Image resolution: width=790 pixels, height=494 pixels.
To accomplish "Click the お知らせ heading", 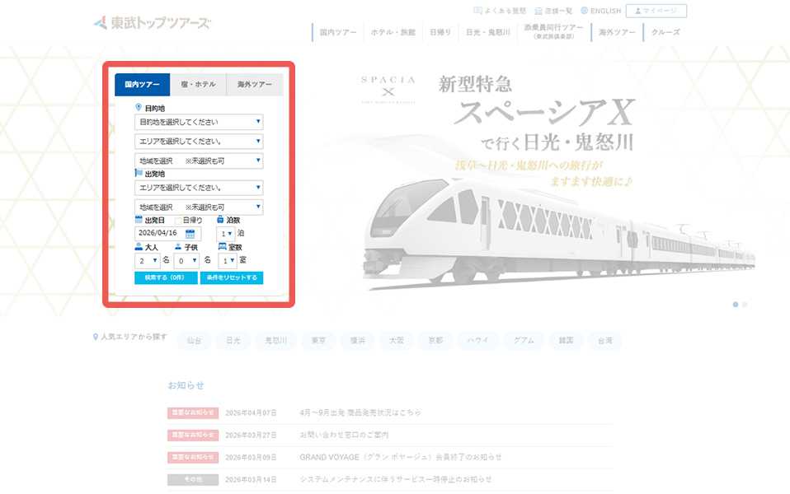I will (186, 385).
